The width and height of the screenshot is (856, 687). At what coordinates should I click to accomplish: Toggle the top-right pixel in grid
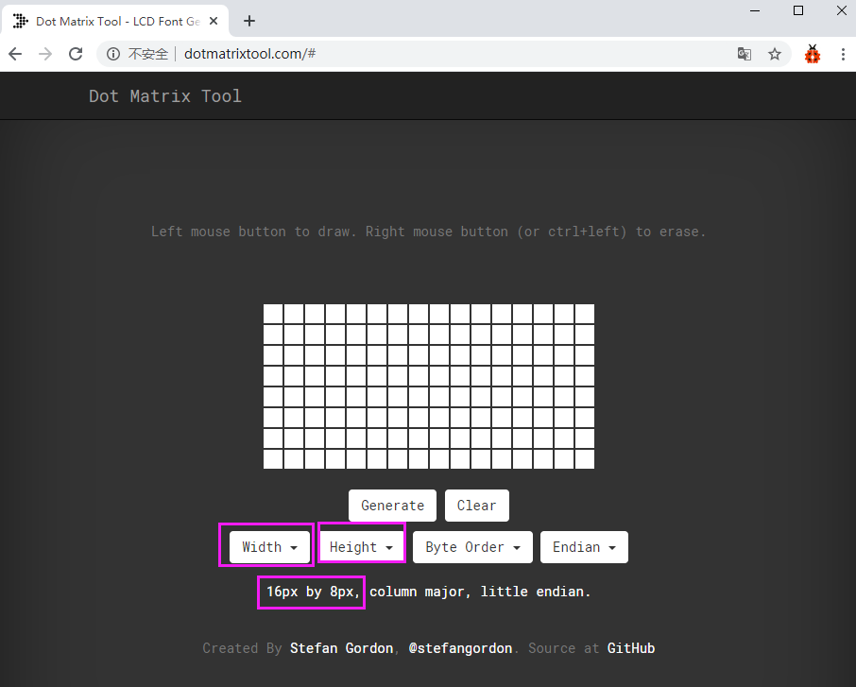pos(585,314)
